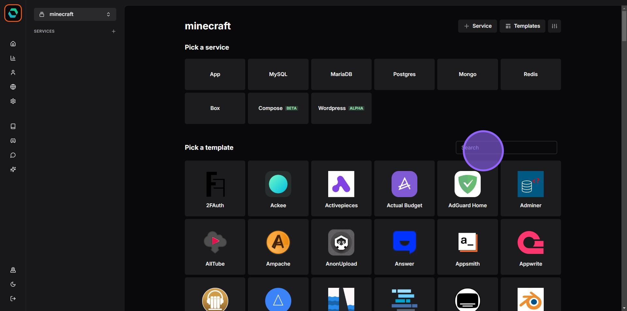Open the Discord community icon

(x=13, y=141)
